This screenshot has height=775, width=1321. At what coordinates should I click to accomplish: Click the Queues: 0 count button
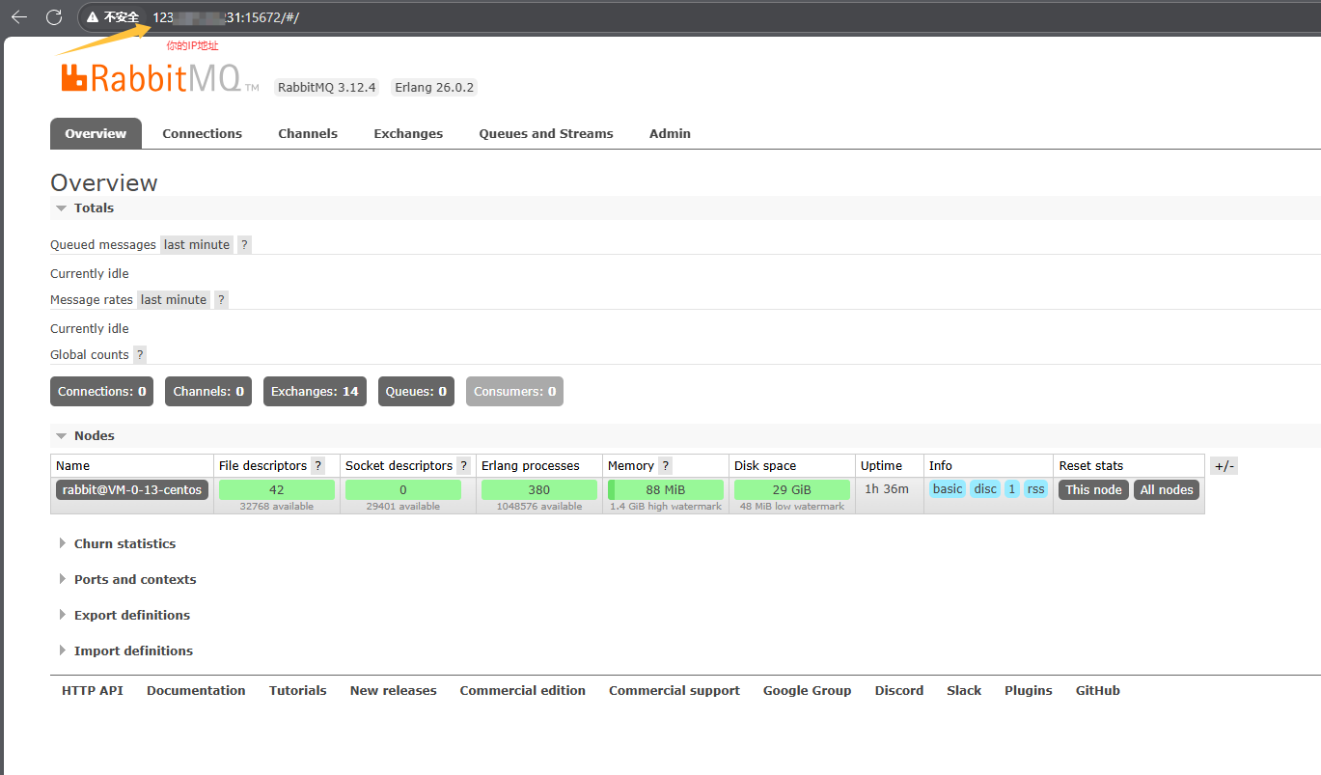[x=416, y=391]
